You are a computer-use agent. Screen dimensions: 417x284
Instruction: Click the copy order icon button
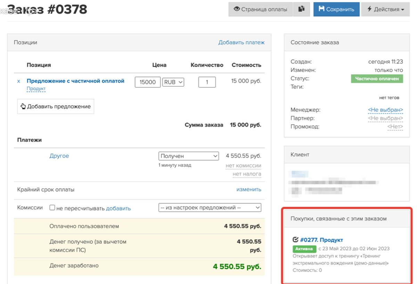pyautogui.click(x=301, y=9)
